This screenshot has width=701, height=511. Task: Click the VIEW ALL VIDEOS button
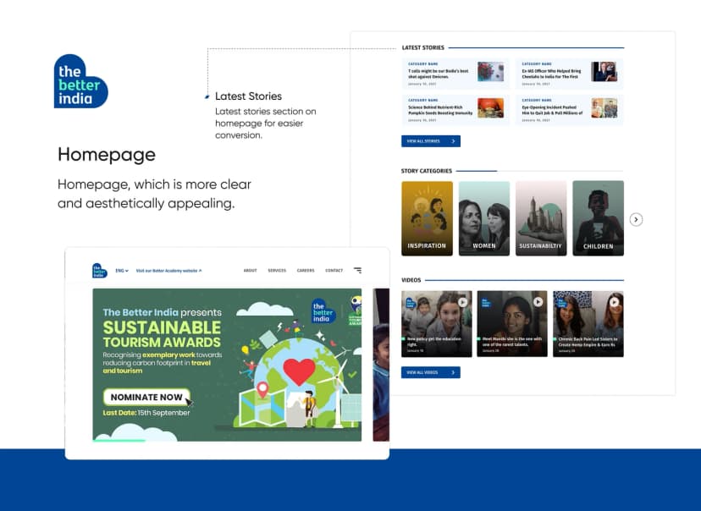click(x=431, y=372)
